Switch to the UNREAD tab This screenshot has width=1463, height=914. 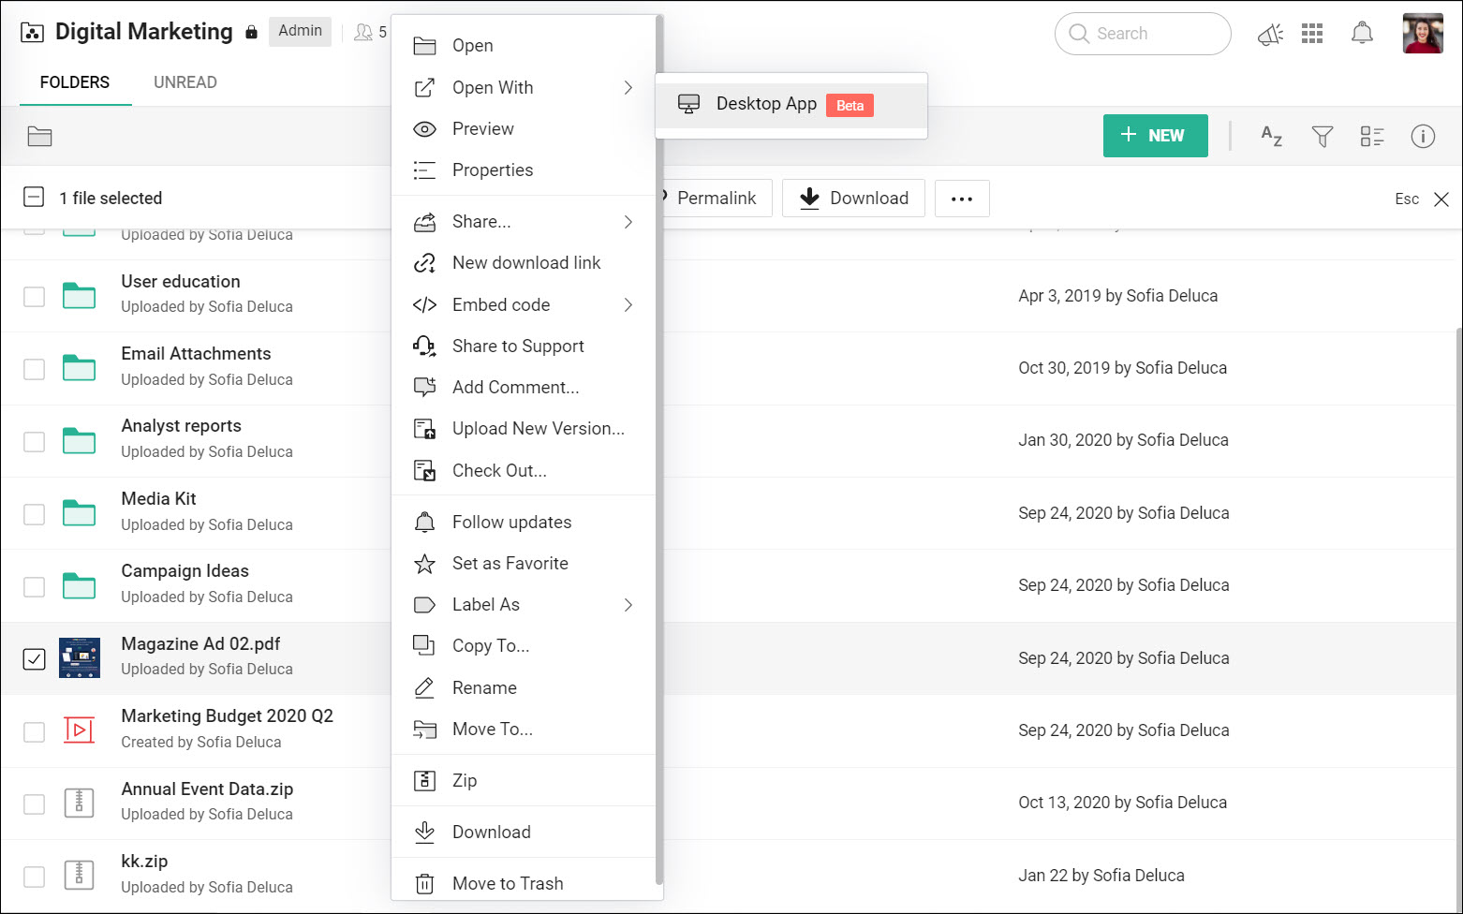[185, 81]
